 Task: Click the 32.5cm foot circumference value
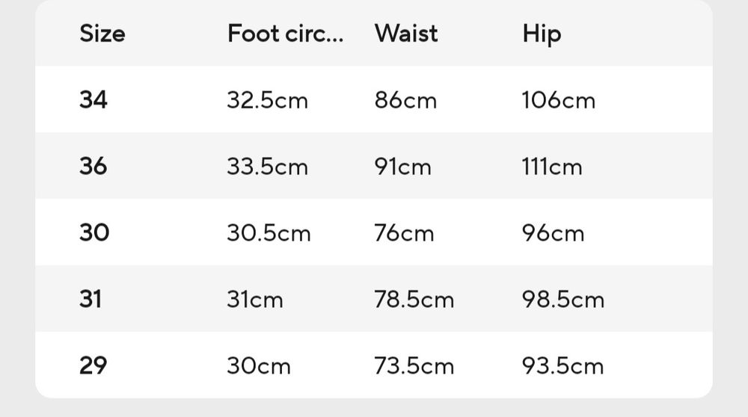(x=267, y=100)
